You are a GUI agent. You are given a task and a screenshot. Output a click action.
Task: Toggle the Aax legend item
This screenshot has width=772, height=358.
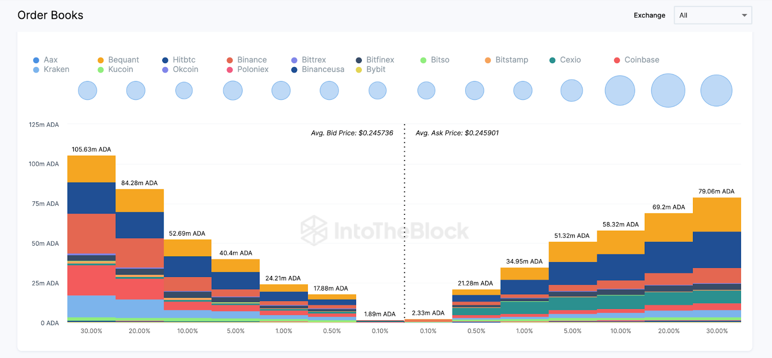pos(50,60)
